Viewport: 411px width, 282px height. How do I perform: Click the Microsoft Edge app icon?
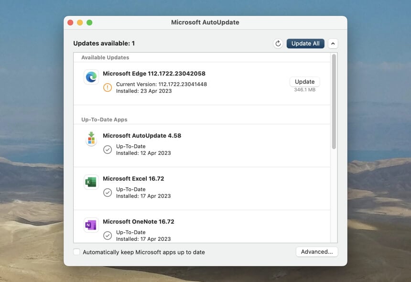click(91, 77)
